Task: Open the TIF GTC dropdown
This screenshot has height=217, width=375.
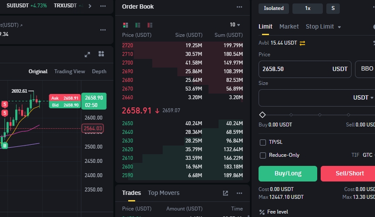Action: (368, 155)
